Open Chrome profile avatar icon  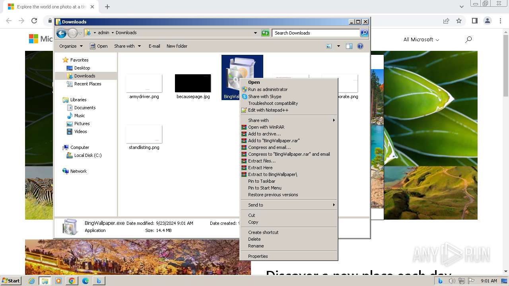(x=488, y=21)
